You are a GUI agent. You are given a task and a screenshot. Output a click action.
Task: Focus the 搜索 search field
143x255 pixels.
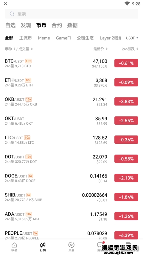pyautogui.click(x=71, y=14)
